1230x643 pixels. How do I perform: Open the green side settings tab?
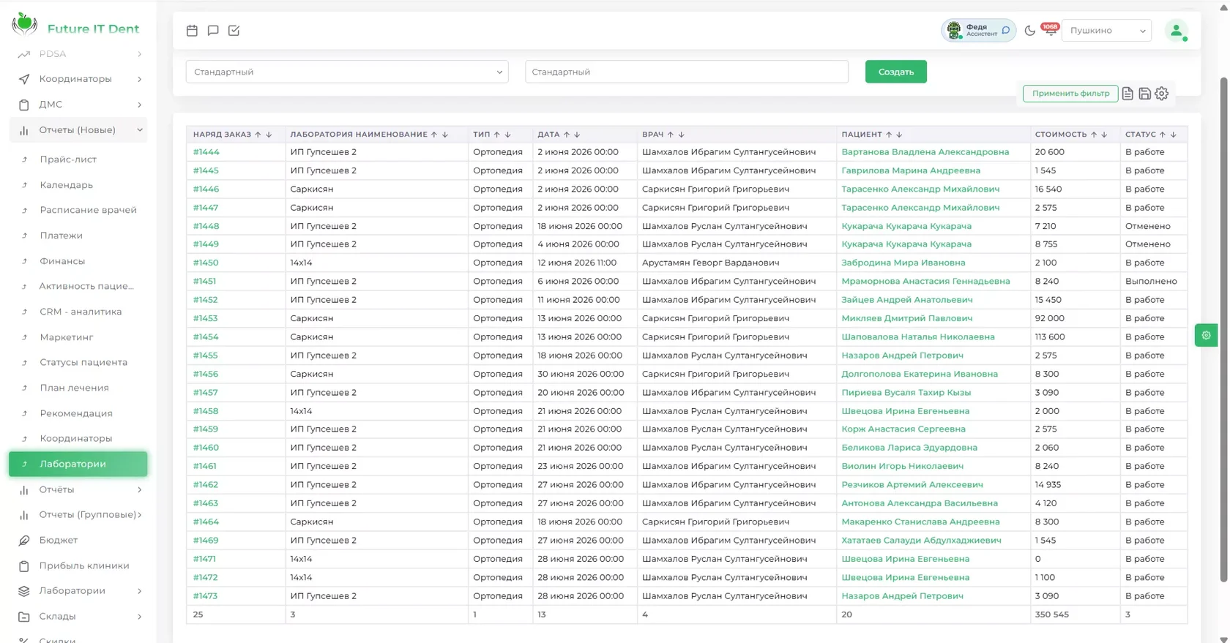[1206, 335]
